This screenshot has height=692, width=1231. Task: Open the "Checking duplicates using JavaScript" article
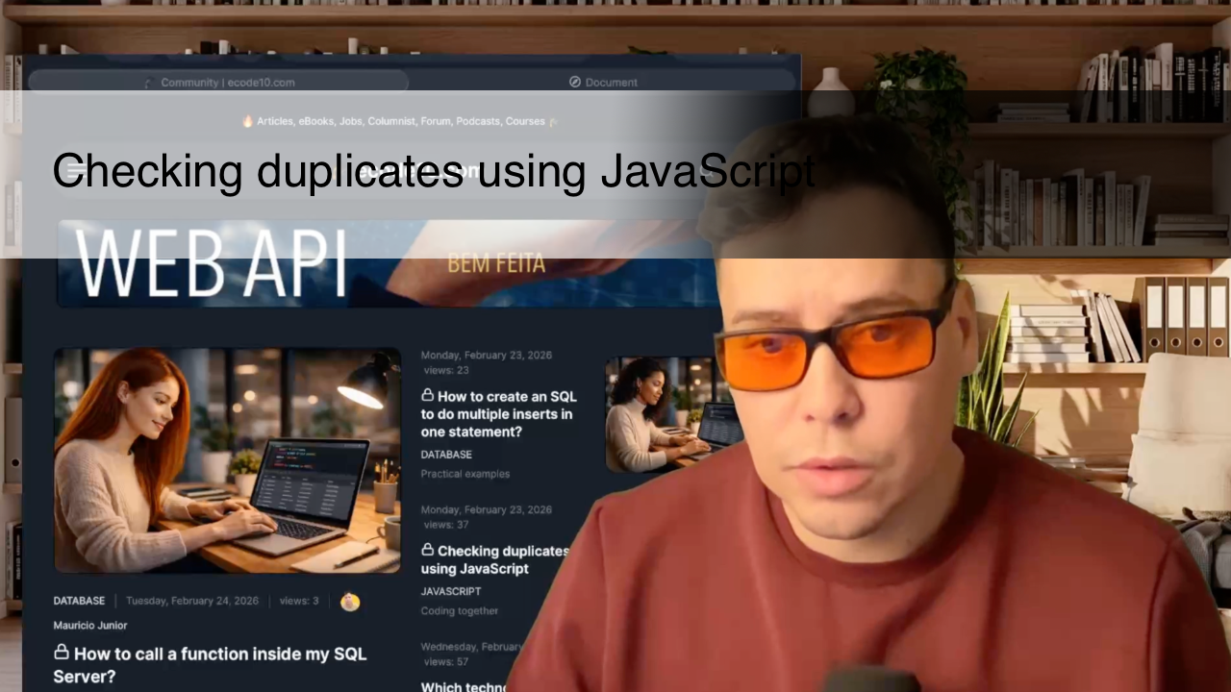pos(494,559)
